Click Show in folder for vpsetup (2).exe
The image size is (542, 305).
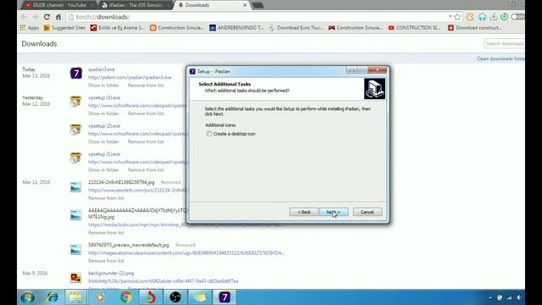[x=103, y=141]
